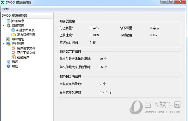Image resolution: width=188 pixels, height=121 pixels.
Task: Click the DVOD app icon in title bar
Action: [x=3, y=2]
